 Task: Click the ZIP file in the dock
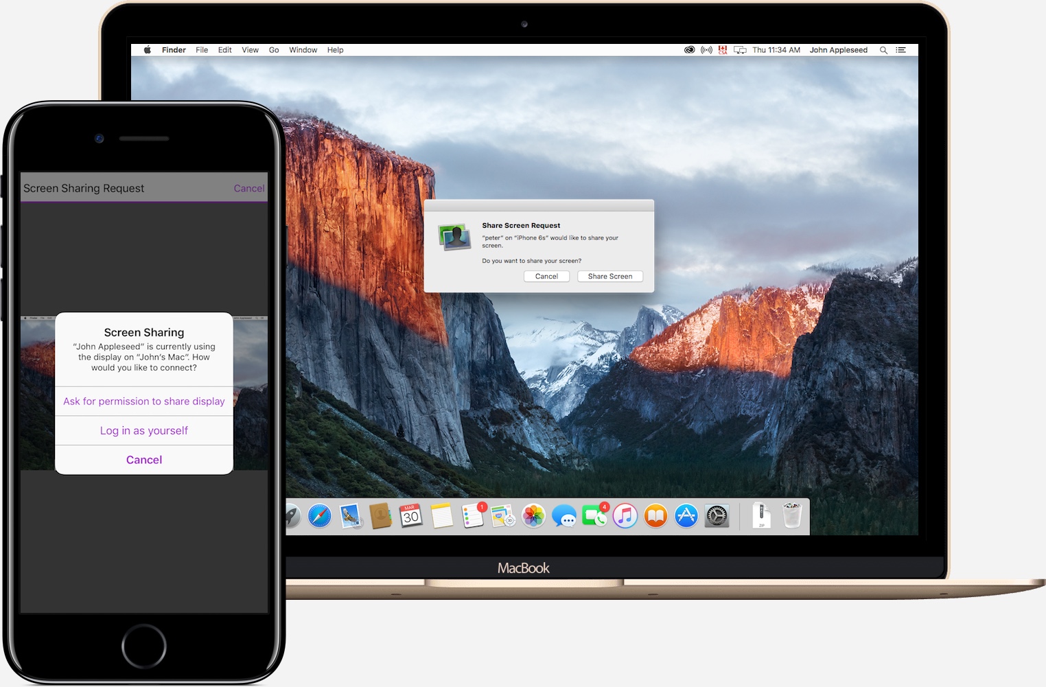click(x=761, y=515)
